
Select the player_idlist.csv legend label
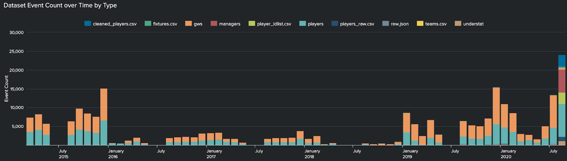pyautogui.click(x=274, y=24)
